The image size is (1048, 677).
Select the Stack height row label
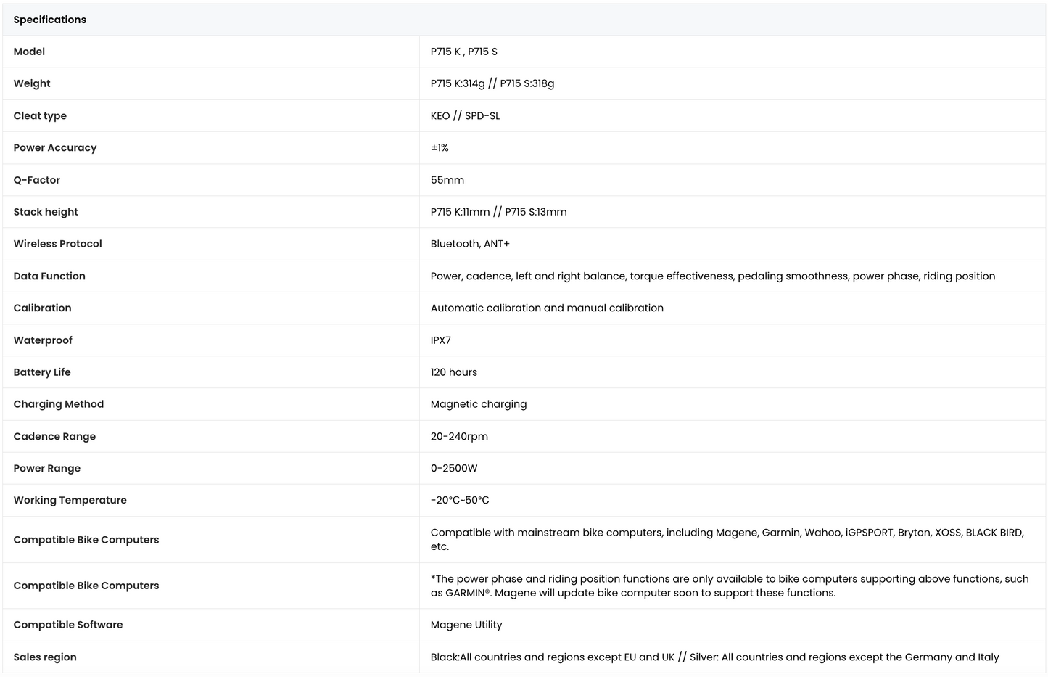[46, 212]
